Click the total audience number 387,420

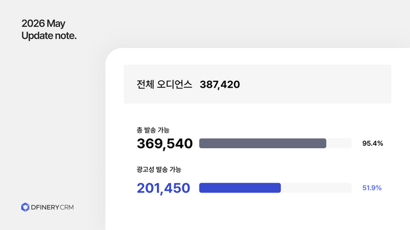[220, 84]
